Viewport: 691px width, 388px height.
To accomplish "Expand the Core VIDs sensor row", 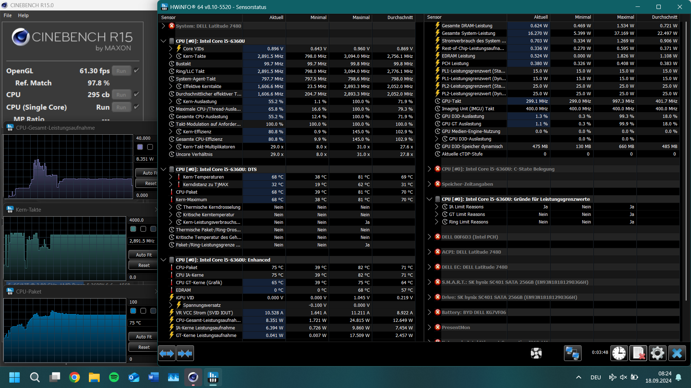I will [171, 48].
